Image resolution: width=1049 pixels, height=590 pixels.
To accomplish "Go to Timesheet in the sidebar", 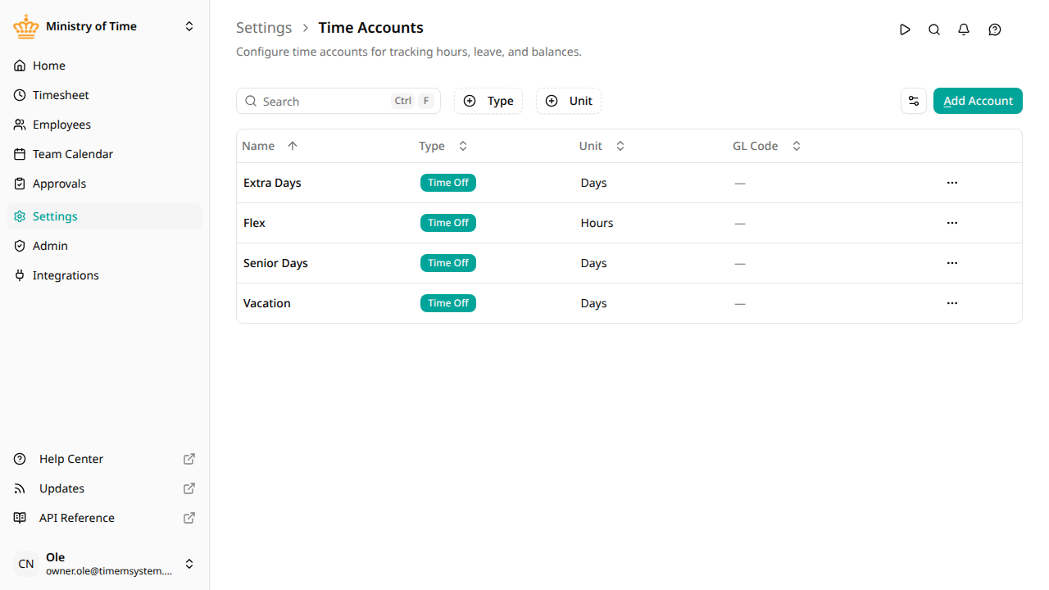I will 104,95.
